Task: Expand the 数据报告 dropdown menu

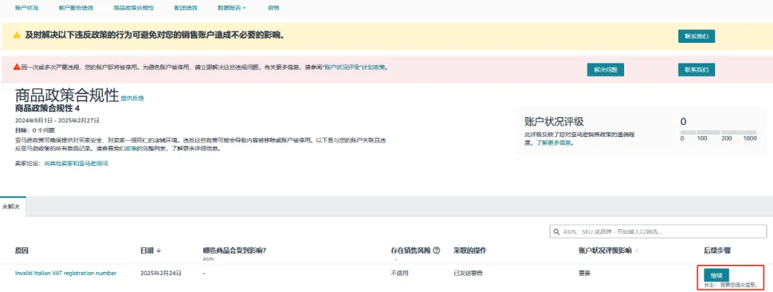Action: click(x=232, y=8)
